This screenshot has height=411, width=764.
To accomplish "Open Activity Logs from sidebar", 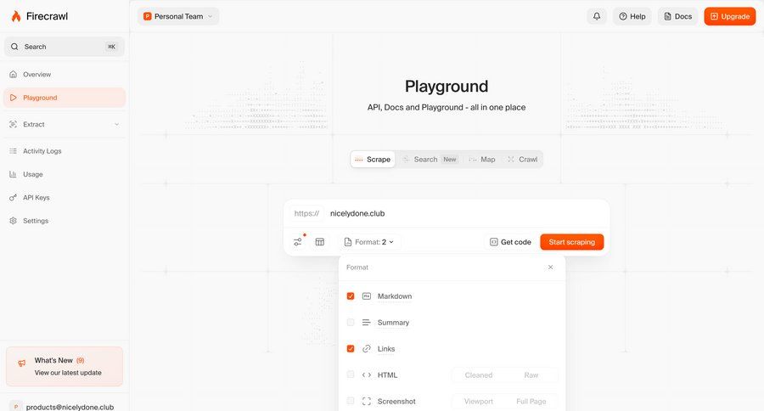I will coord(42,151).
